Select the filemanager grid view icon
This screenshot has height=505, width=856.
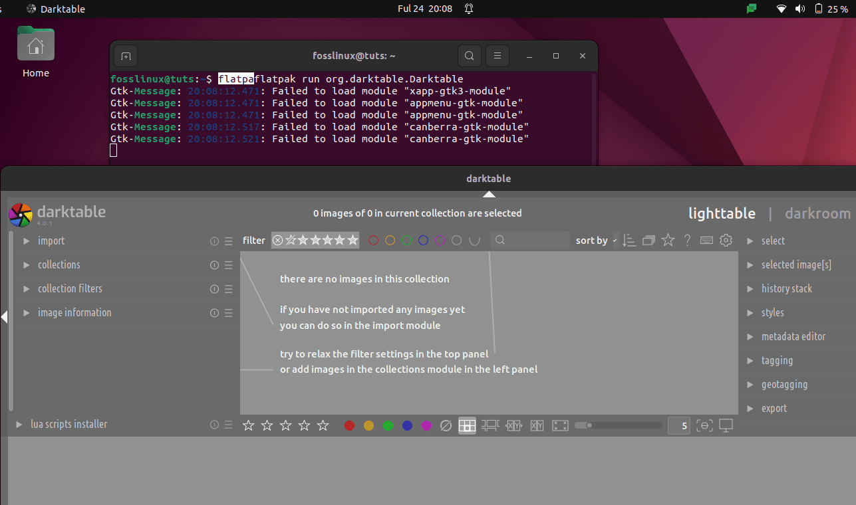pos(467,425)
